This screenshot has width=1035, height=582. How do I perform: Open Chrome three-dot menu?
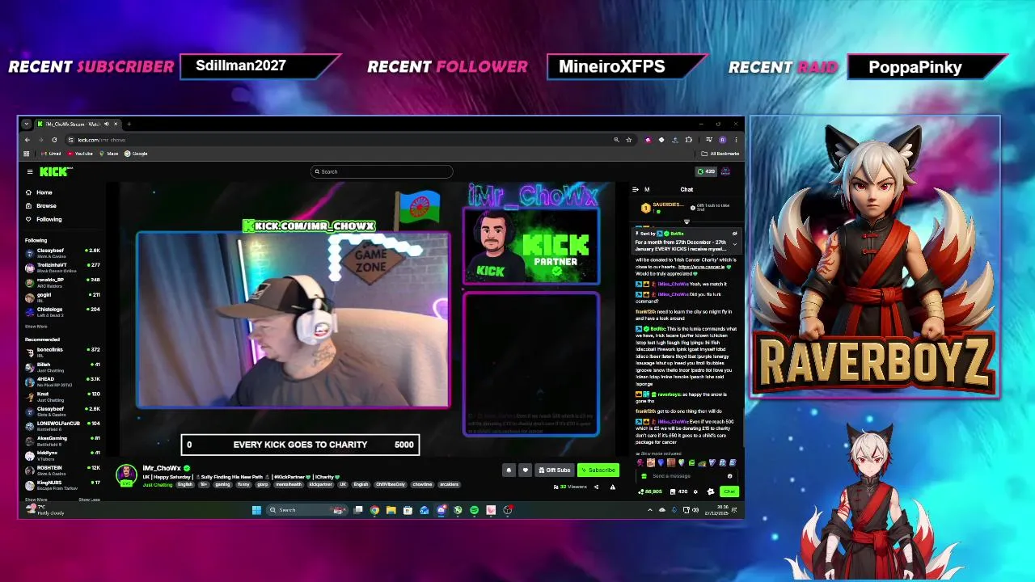click(x=736, y=140)
